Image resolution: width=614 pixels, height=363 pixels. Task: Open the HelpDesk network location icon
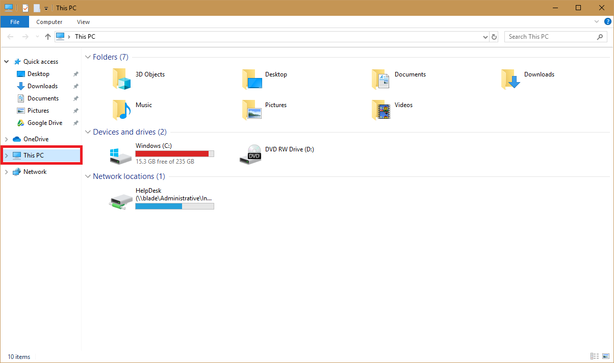tap(121, 199)
